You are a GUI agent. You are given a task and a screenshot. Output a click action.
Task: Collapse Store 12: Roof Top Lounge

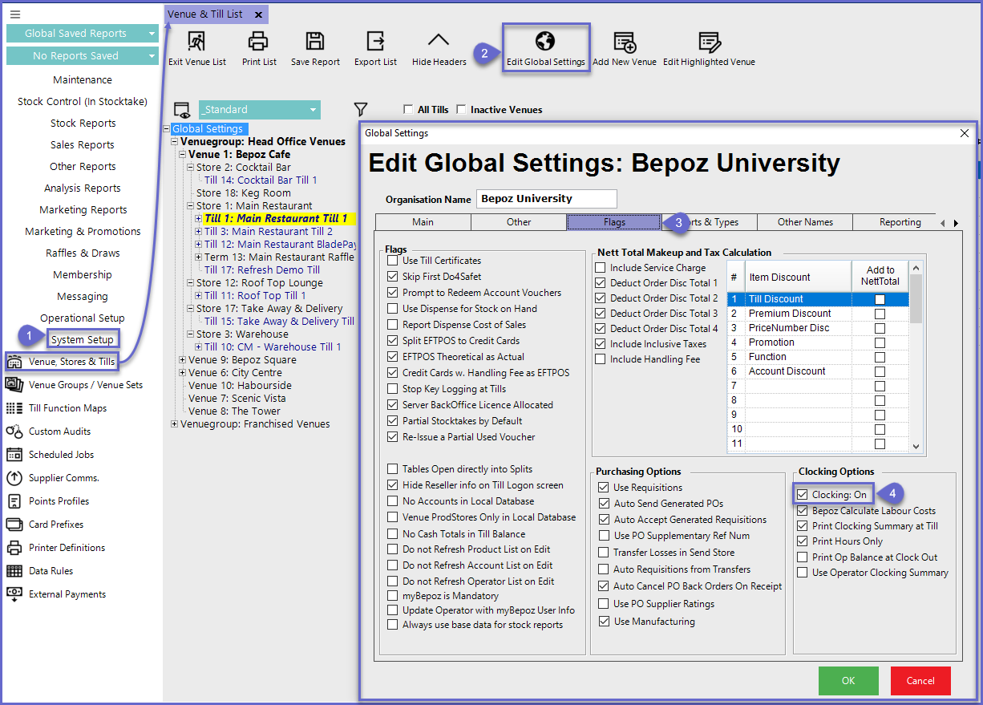click(191, 283)
